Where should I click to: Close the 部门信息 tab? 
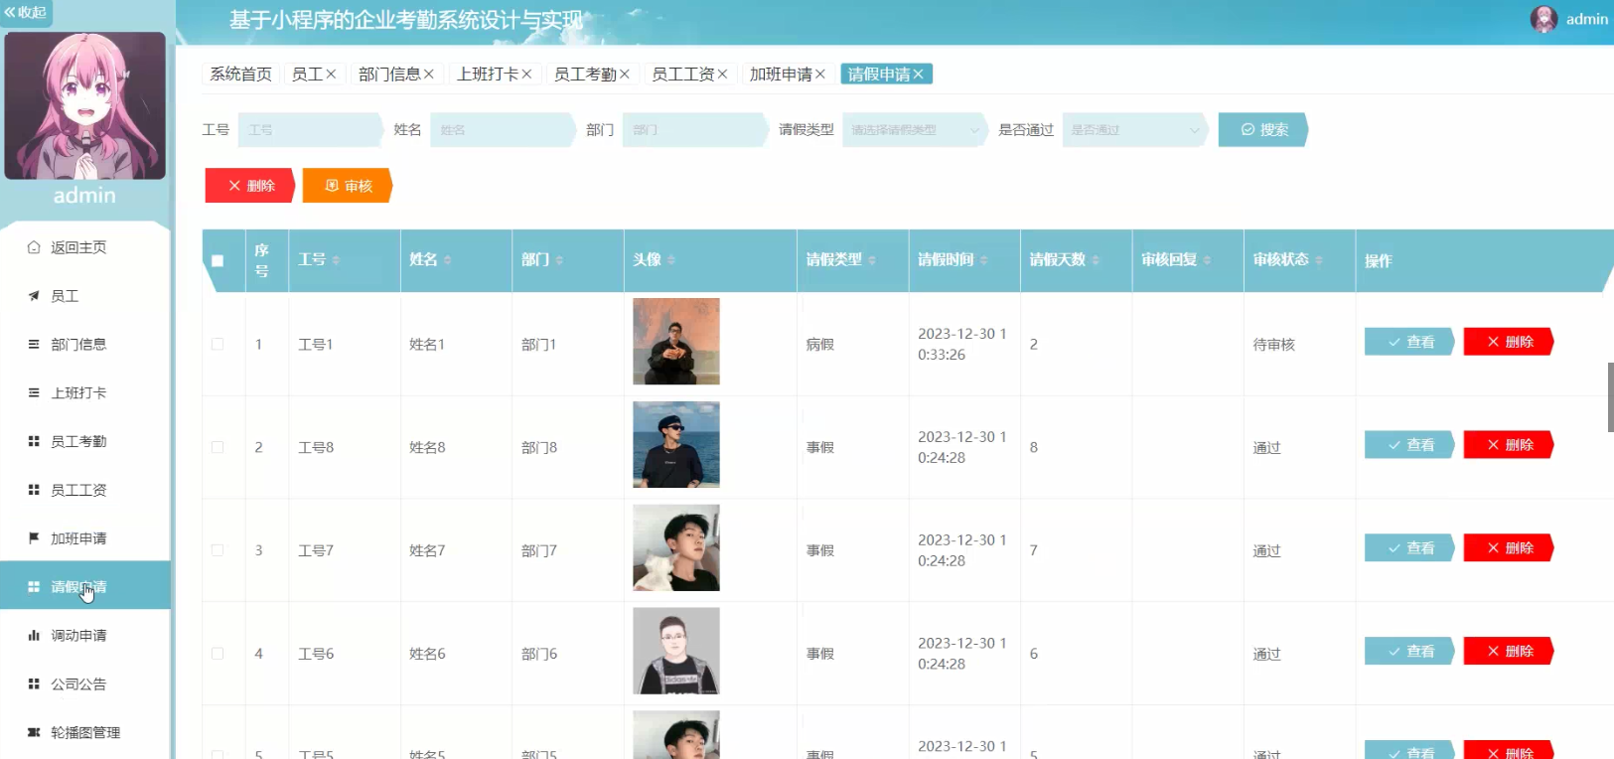coord(429,75)
